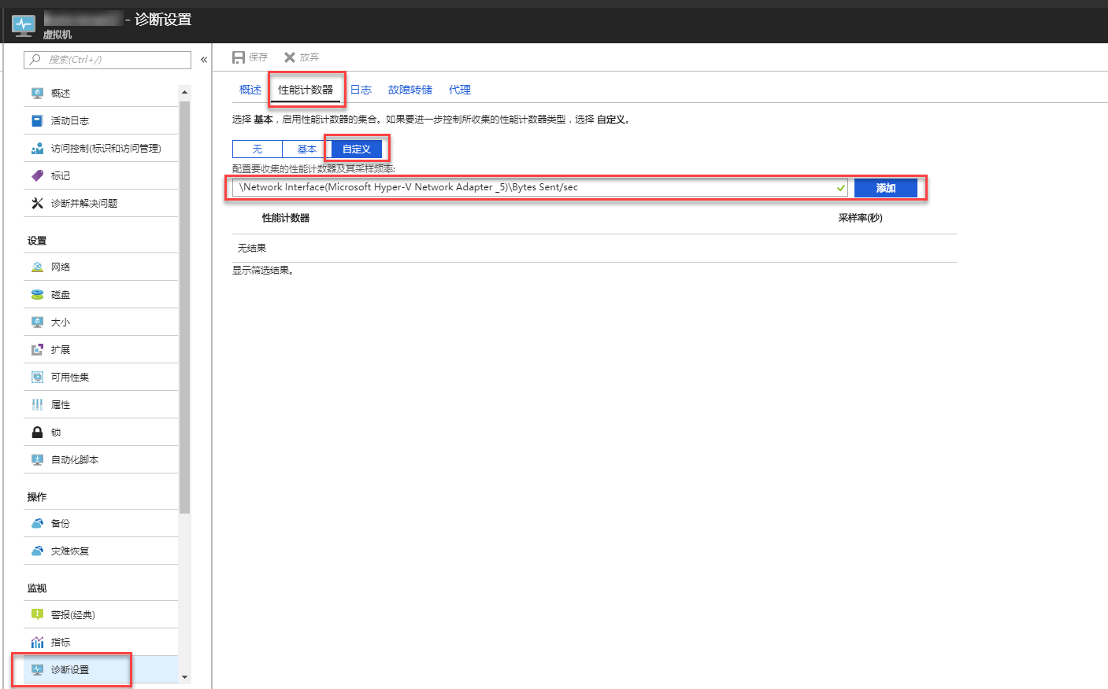The width and height of the screenshot is (1108, 689).
Task: Switch to the Crash dumps tab
Action: point(409,90)
